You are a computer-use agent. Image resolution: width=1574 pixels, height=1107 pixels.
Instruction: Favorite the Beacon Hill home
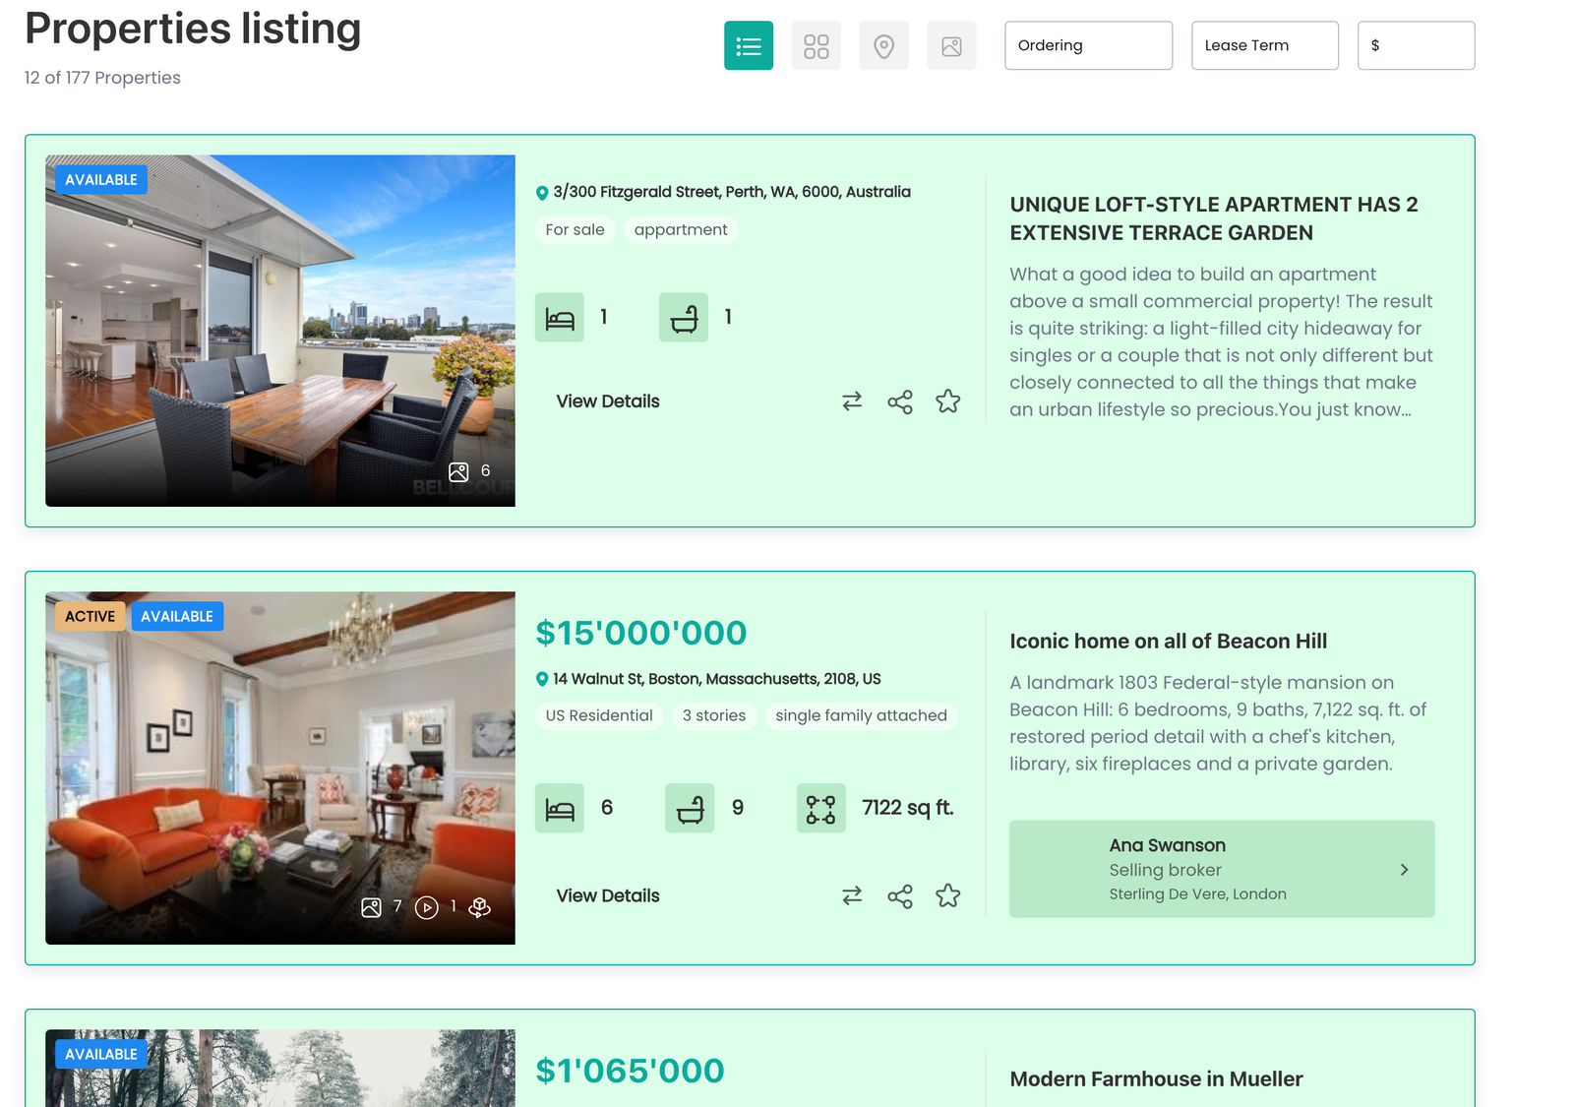(948, 895)
